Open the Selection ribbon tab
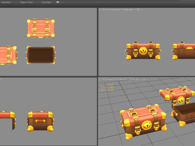 [x=6, y=2]
